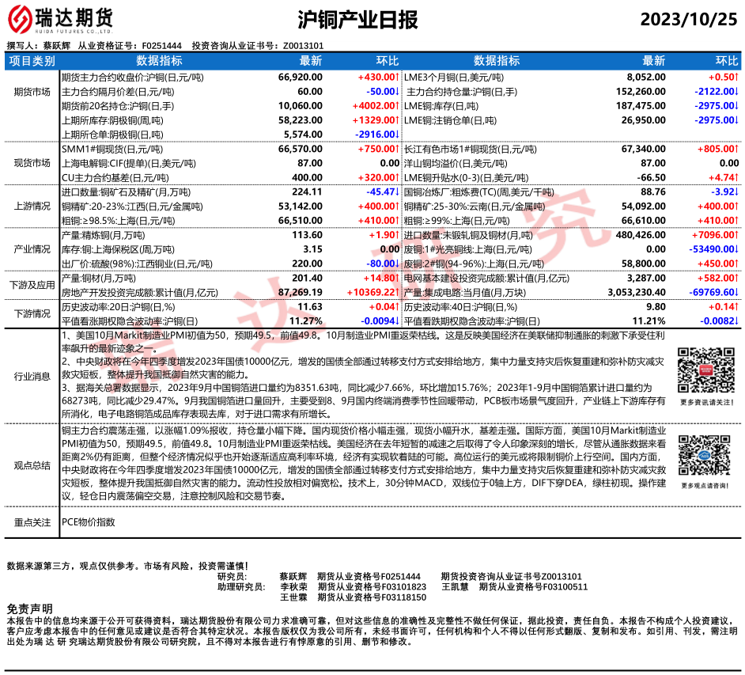
Task: Click the 重点关注 row label
Action: tap(32, 522)
